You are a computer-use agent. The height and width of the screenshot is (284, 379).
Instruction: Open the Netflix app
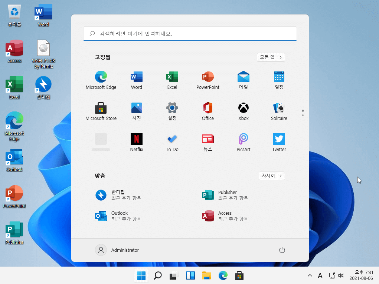click(137, 142)
